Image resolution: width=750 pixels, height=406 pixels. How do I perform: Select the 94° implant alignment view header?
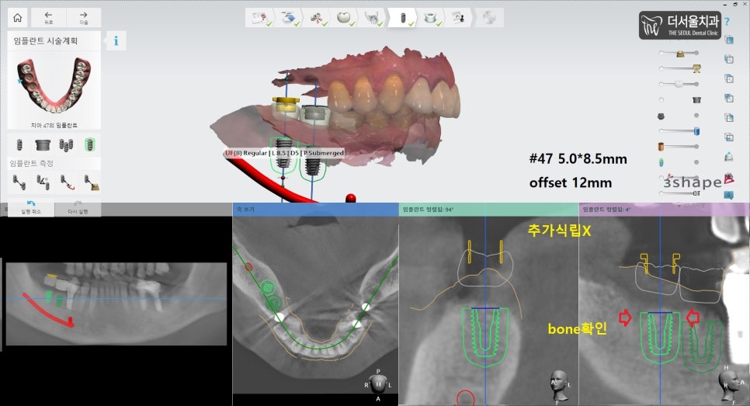pos(488,210)
